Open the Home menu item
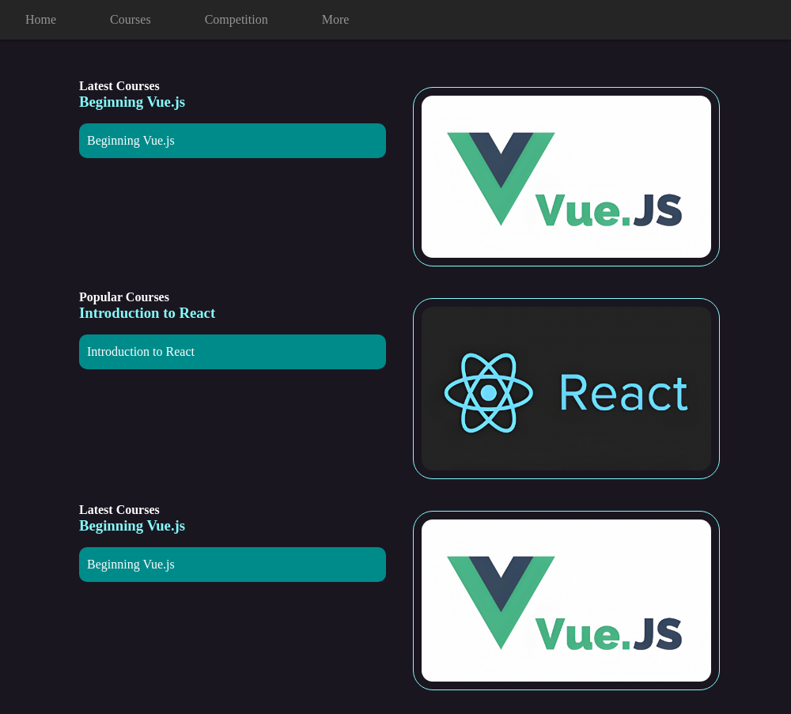 (x=40, y=20)
